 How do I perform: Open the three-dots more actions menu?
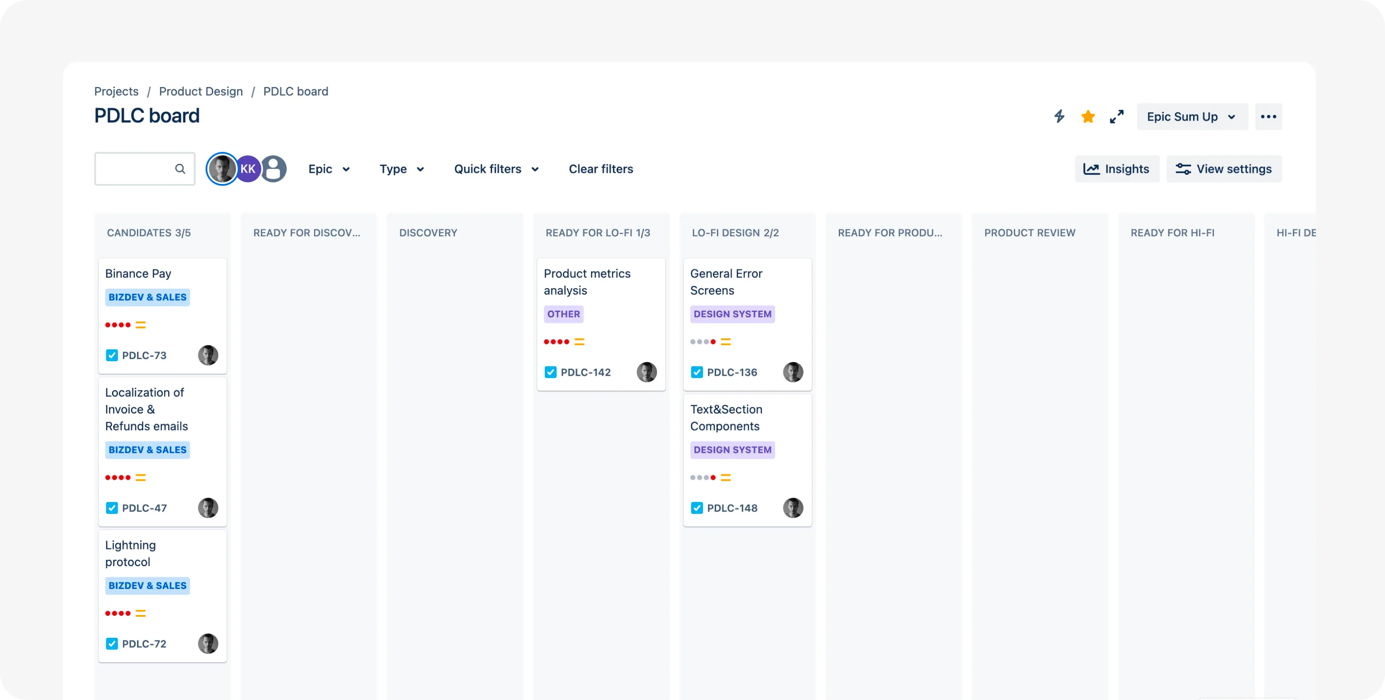tap(1268, 117)
